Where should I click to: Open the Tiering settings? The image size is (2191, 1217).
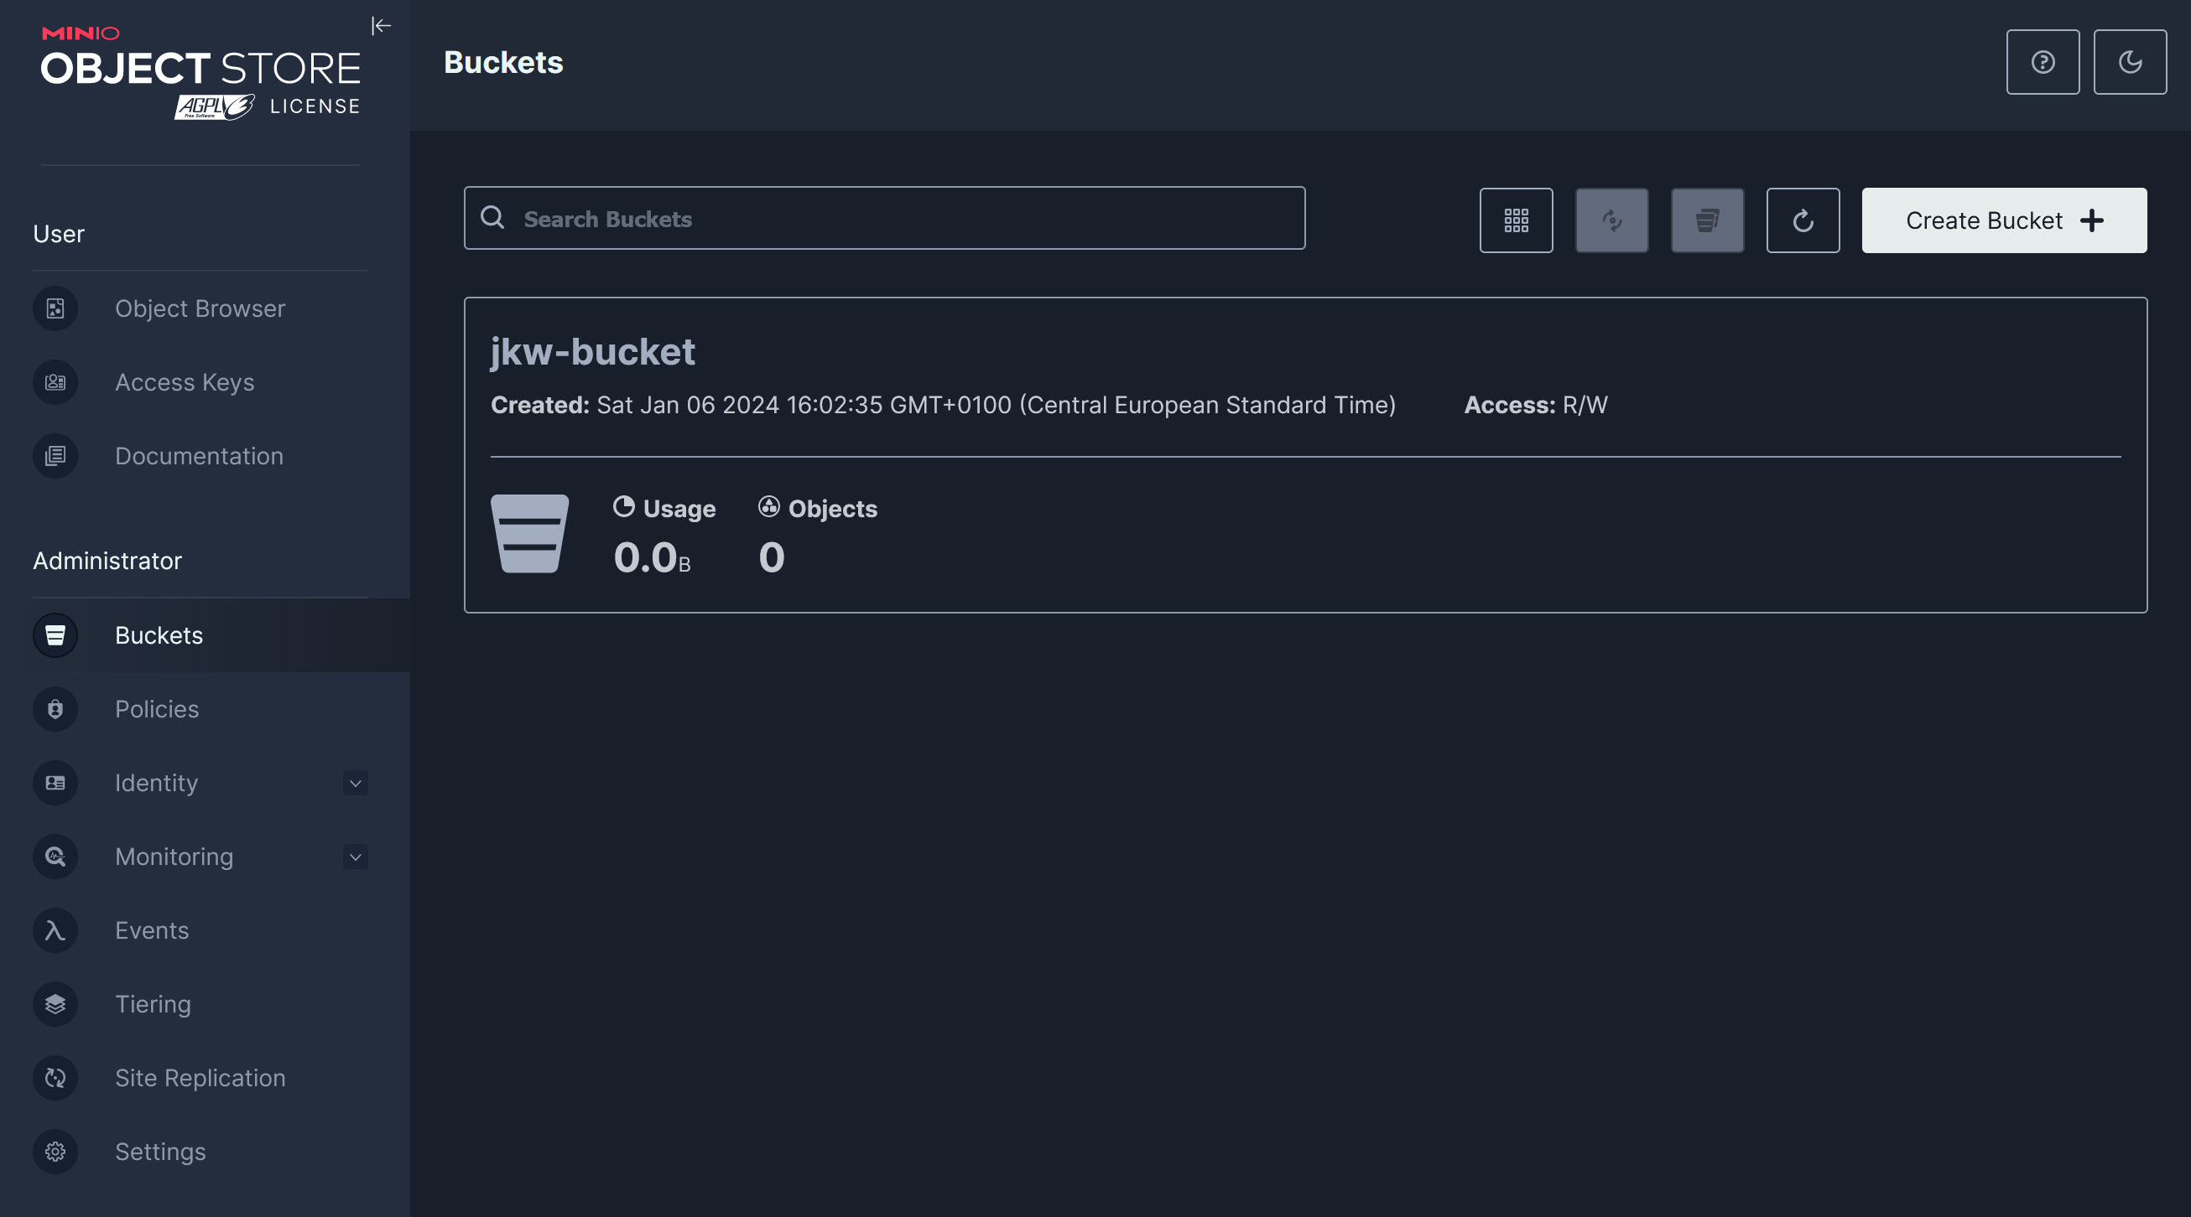coord(154,1003)
